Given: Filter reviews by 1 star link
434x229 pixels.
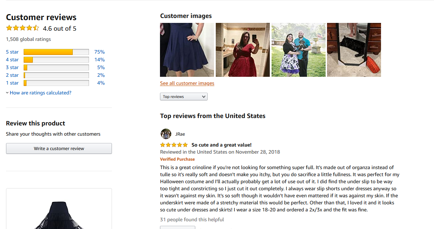Looking at the screenshot, I should tap(12, 83).
